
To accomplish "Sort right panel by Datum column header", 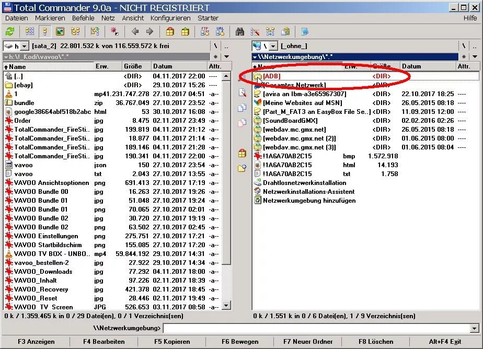I will point(428,66).
